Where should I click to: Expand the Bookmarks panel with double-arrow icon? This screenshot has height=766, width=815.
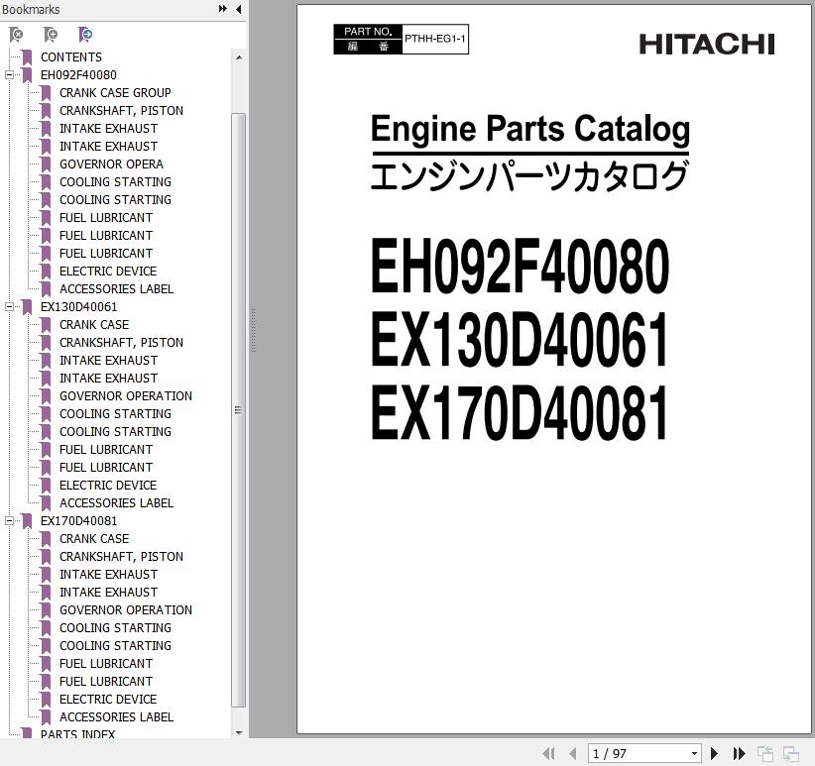coord(223,9)
